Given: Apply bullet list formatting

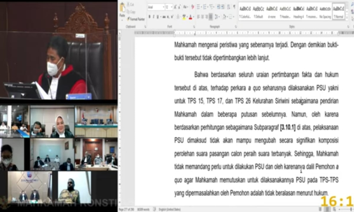Looking at the screenshot, I should [199, 7].
